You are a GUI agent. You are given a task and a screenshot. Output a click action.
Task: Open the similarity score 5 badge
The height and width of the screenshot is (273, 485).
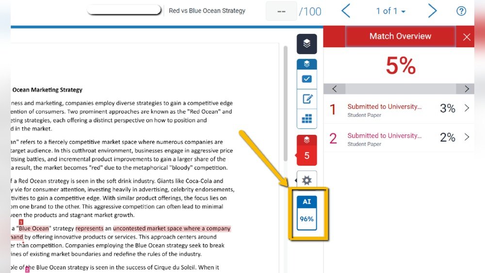point(307,156)
